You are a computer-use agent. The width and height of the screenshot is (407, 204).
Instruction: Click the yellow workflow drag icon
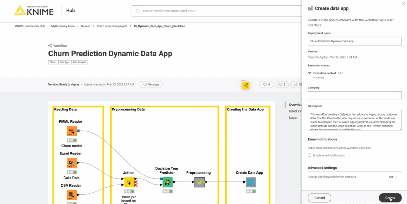[x=246, y=85]
